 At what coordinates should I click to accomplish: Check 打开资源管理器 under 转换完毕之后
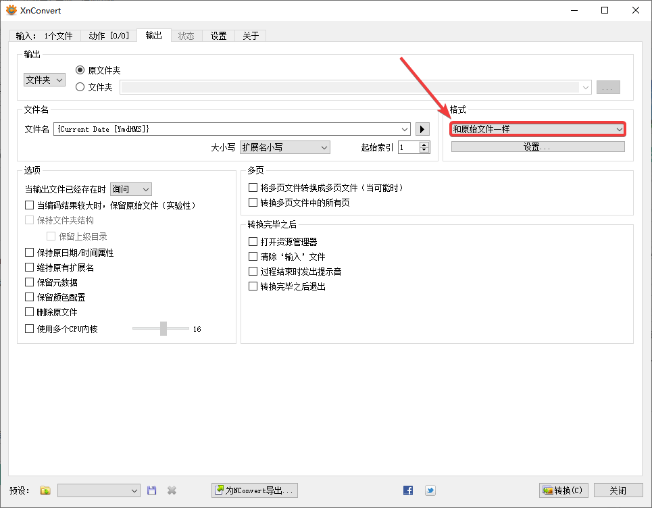click(253, 241)
